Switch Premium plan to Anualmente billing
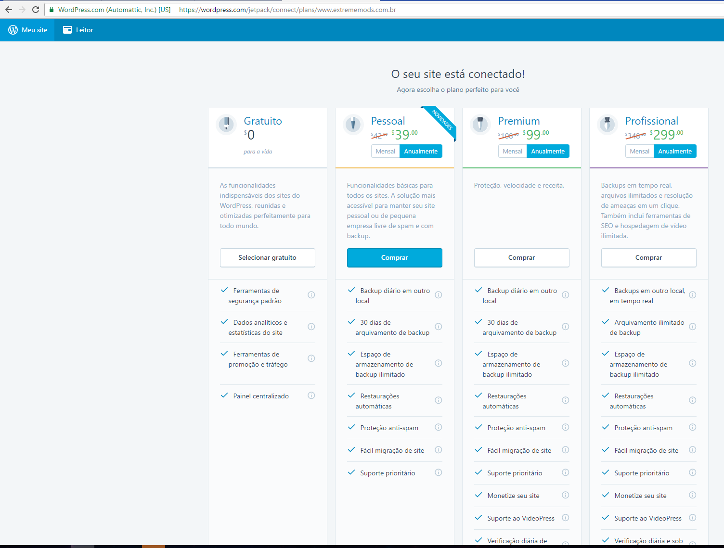The width and height of the screenshot is (724, 548). [548, 151]
